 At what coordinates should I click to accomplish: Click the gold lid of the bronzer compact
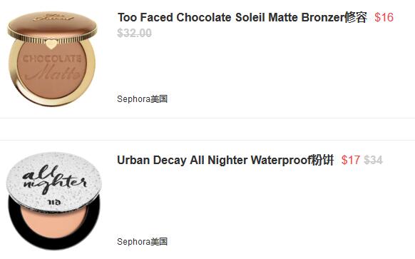pos(52,25)
